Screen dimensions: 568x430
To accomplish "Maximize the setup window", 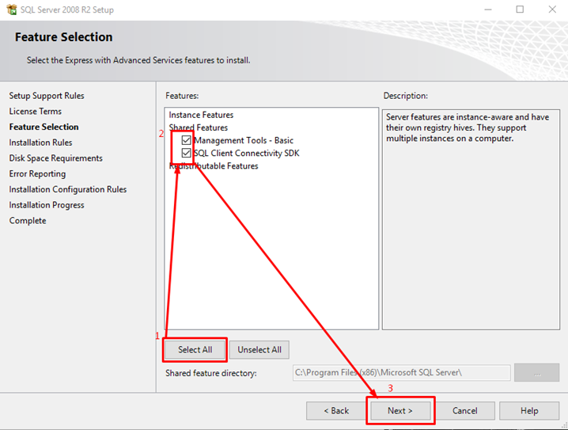I will click(520, 10).
